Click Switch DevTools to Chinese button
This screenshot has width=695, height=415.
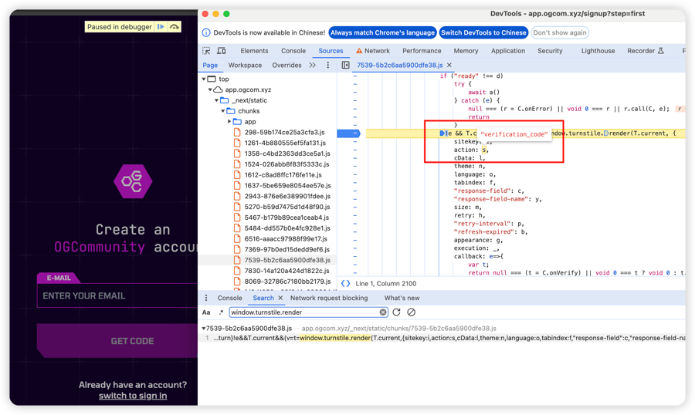click(x=483, y=32)
